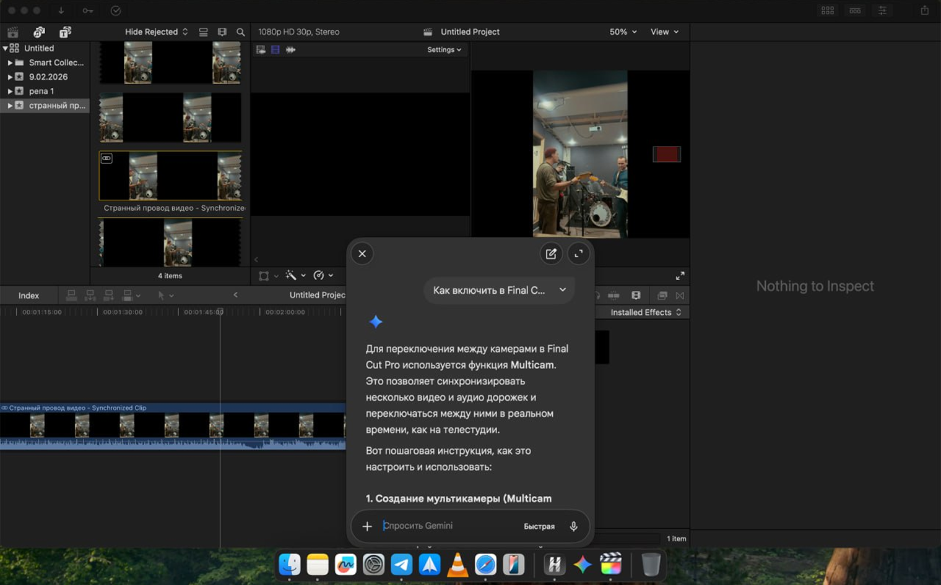Collapse the Untitled library triangle

coord(5,48)
